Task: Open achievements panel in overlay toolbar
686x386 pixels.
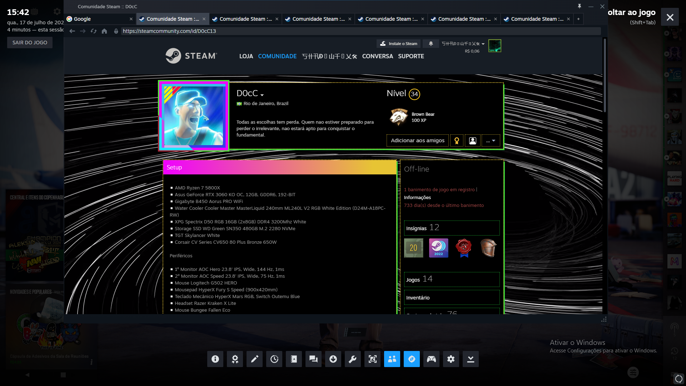Action: (x=235, y=359)
